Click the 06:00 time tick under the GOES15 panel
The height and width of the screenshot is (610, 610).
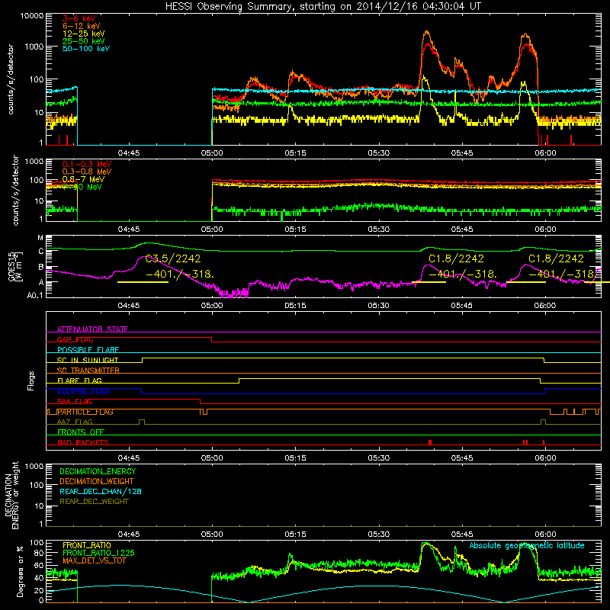pos(545,306)
